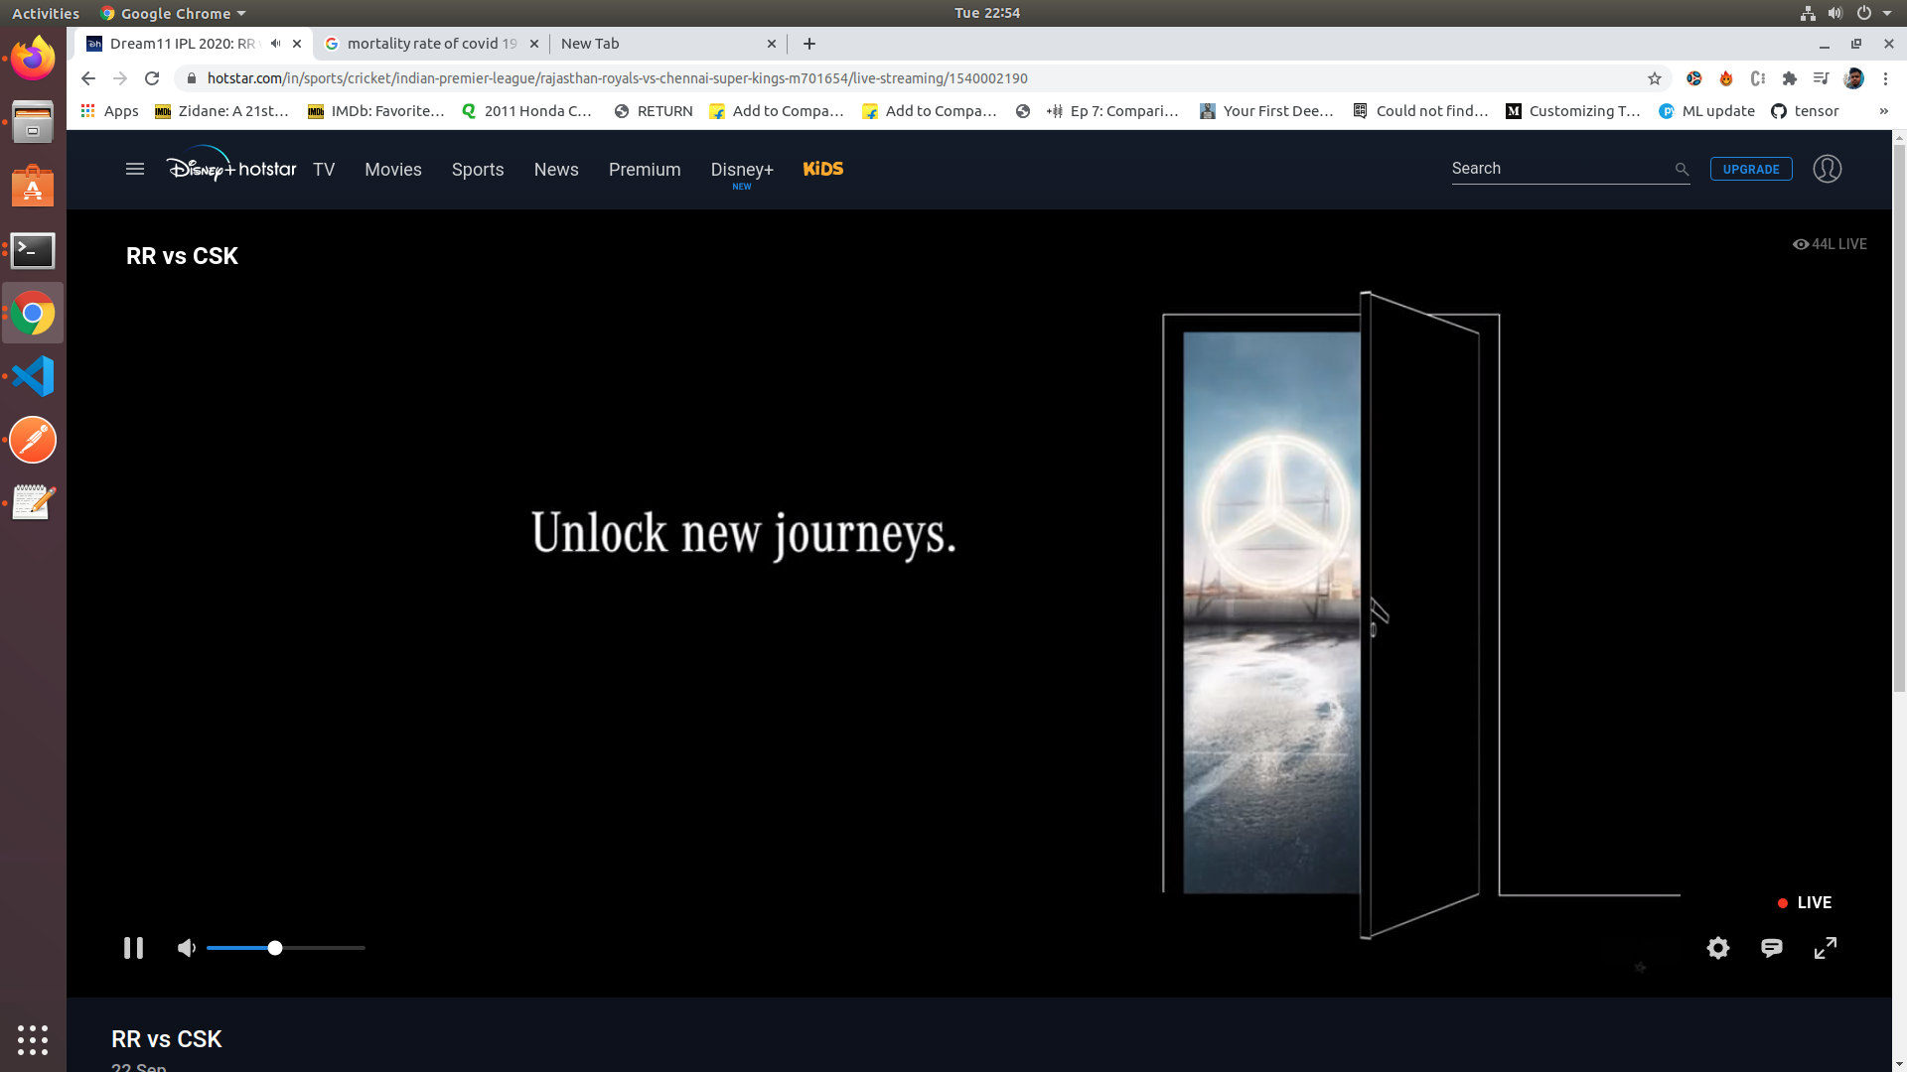This screenshot has width=1907, height=1072.
Task: Open the KiDS section
Action: 823,169
